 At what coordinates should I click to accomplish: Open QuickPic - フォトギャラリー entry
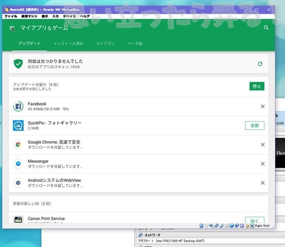(138, 126)
